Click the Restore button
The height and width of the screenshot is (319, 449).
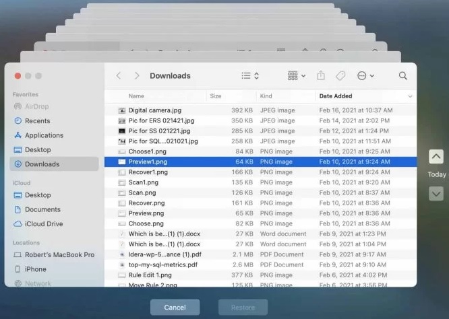pyautogui.click(x=243, y=308)
